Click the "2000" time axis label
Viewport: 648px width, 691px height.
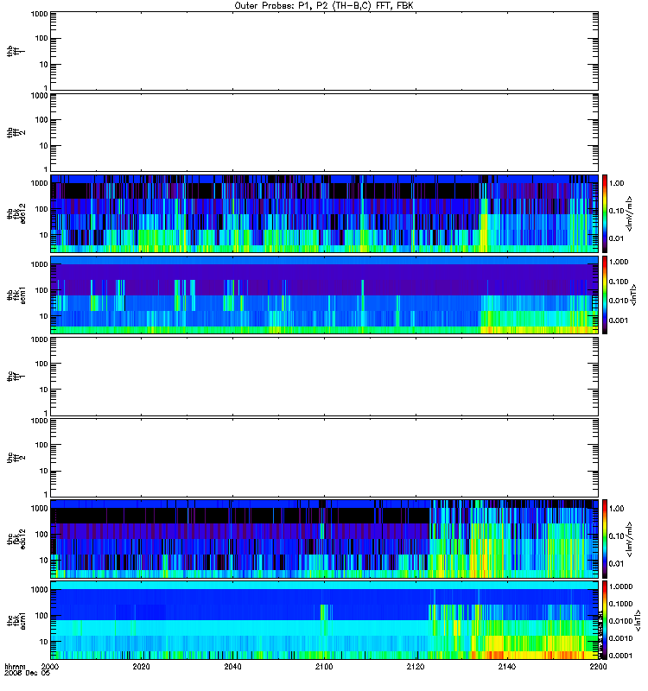click(x=50, y=667)
